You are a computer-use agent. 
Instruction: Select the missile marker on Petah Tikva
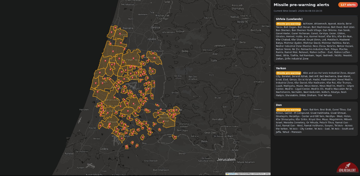[133, 58]
